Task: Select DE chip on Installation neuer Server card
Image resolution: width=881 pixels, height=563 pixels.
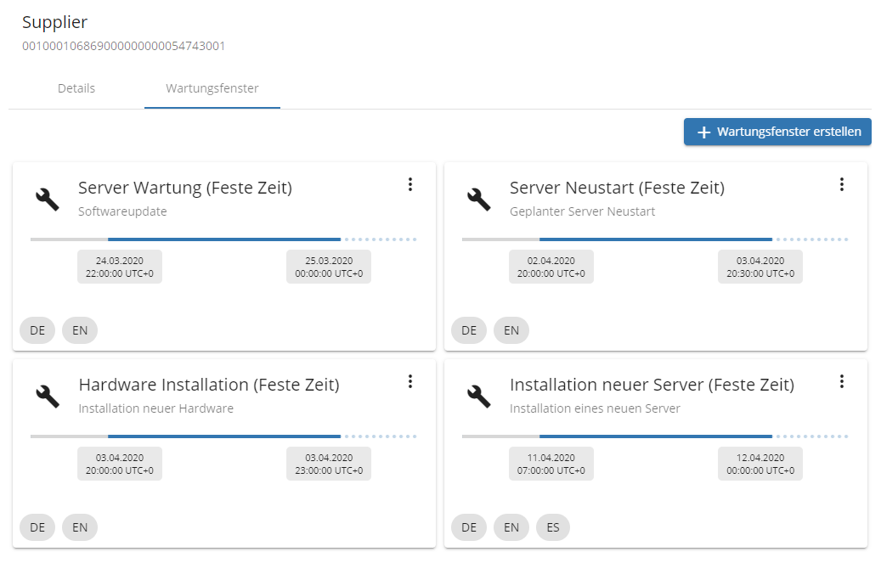Action: click(x=469, y=527)
